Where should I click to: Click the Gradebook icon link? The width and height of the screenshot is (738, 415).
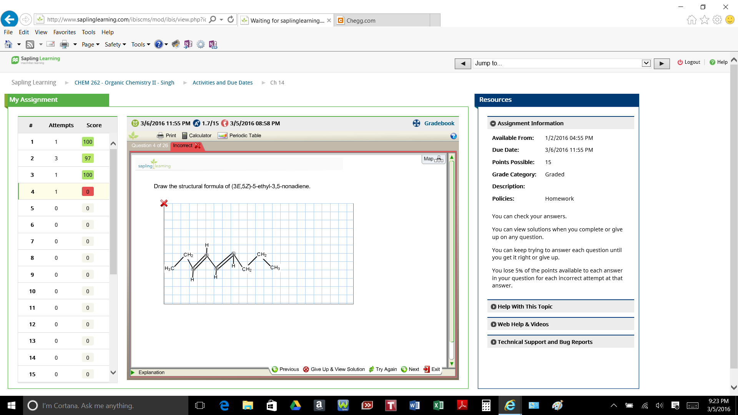(x=417, y=123)
